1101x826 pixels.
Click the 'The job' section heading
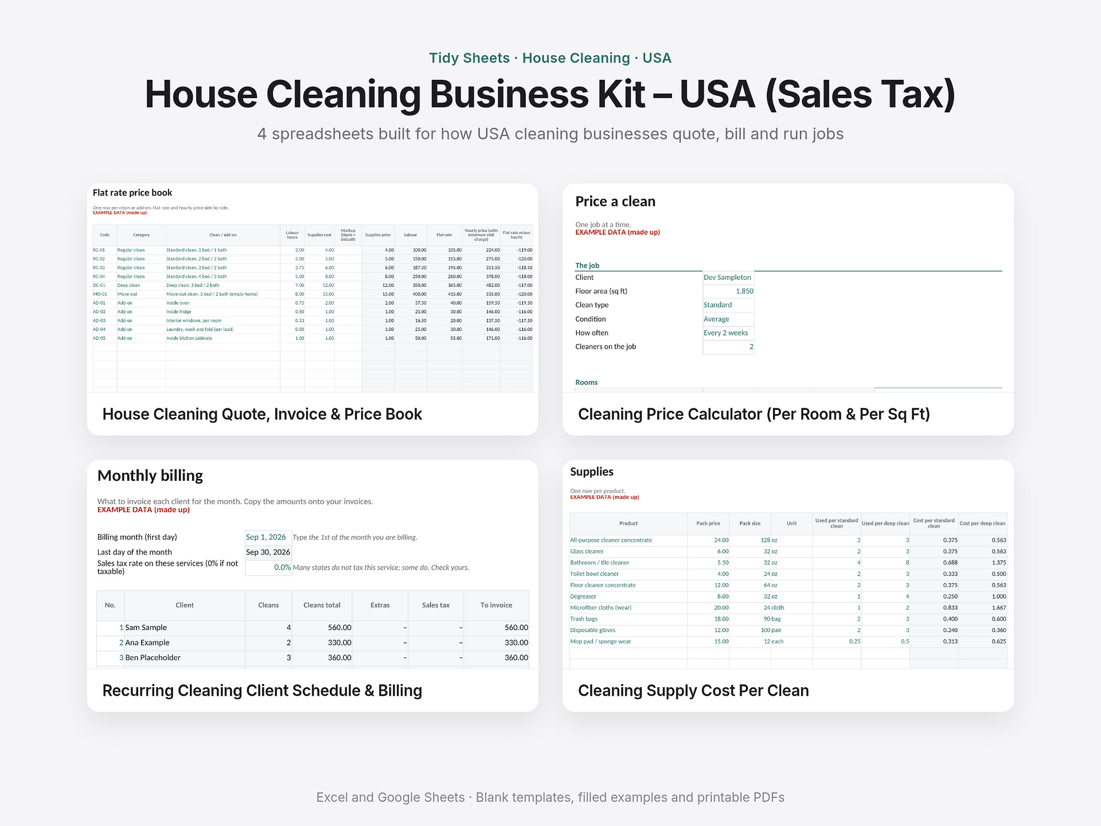pos(587,266)
